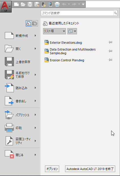Open the リスト順 sort dropdown
Screen dimensions: 120x176
(x=54, y=31)
